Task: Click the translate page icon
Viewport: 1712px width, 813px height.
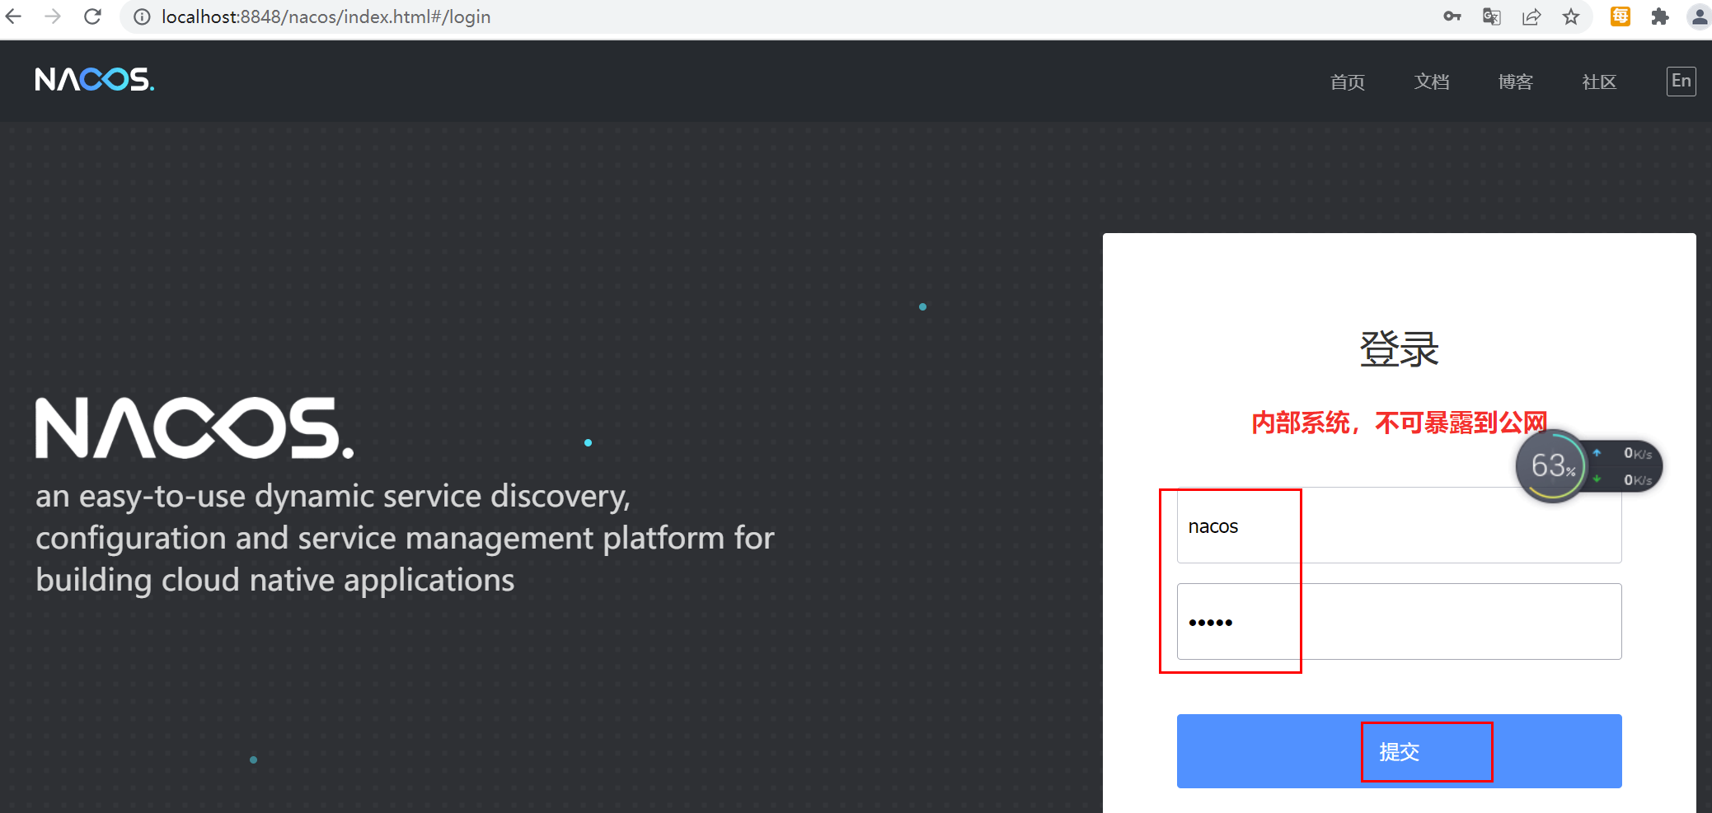Action: 1492,16
